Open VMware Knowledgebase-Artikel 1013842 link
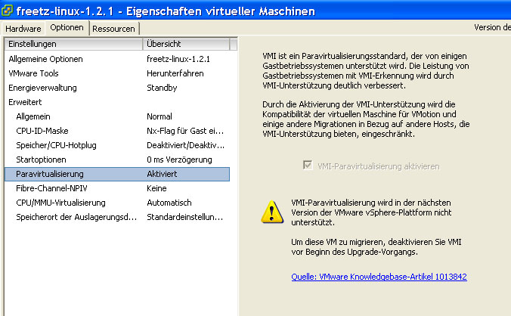Viewport: 511px width, 316px height. point(379,277)
